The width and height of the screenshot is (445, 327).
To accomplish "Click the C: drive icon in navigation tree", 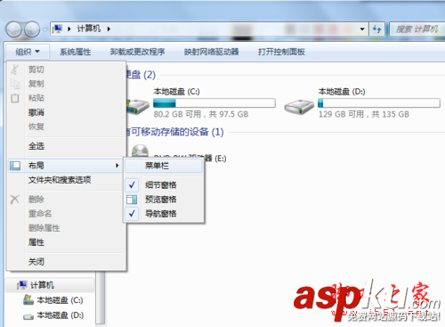I will click(x=28, y=300).
